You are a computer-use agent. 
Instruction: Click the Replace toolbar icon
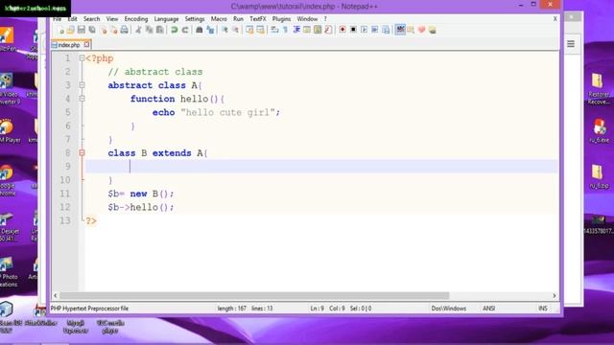(x=210, y=30)
